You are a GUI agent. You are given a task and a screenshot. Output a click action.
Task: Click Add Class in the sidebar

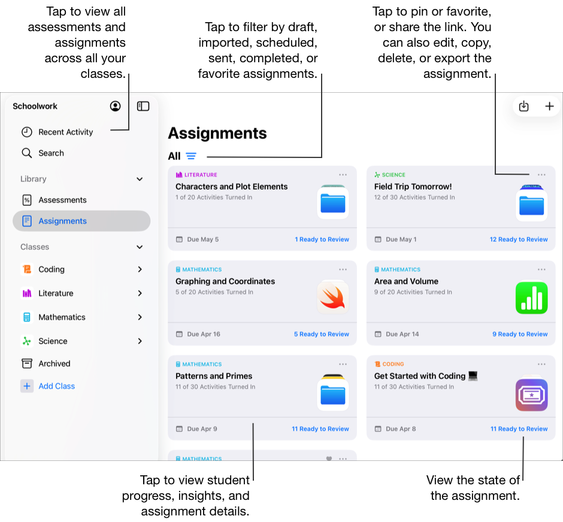click(56, 386)
